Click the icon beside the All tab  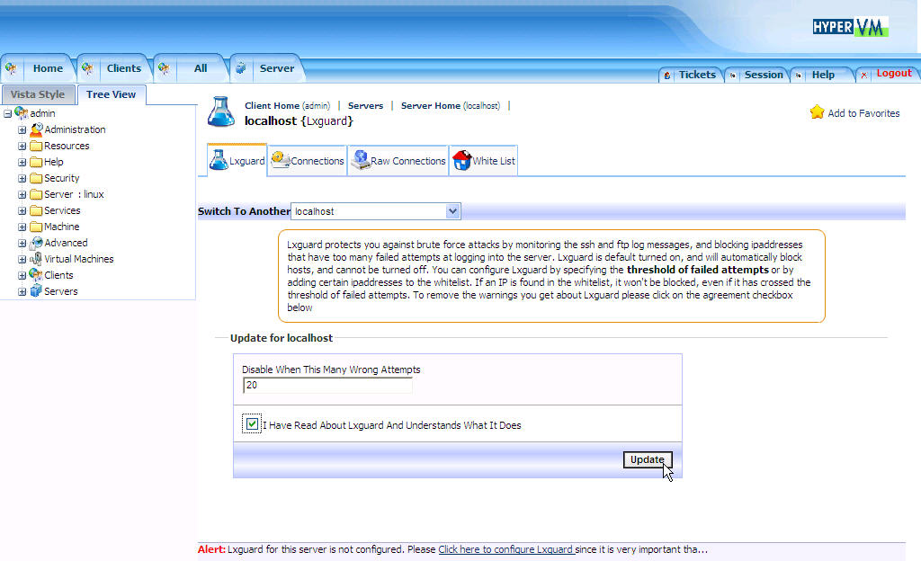tap(164, 68)
